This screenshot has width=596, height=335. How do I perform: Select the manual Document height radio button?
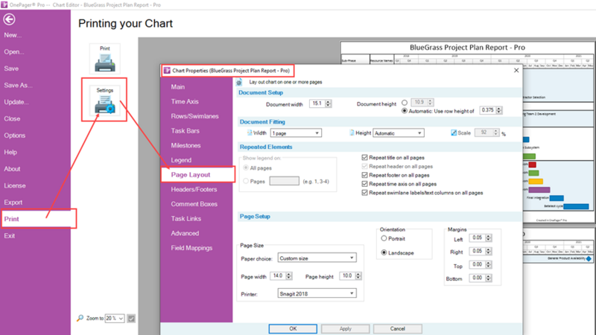405,103
